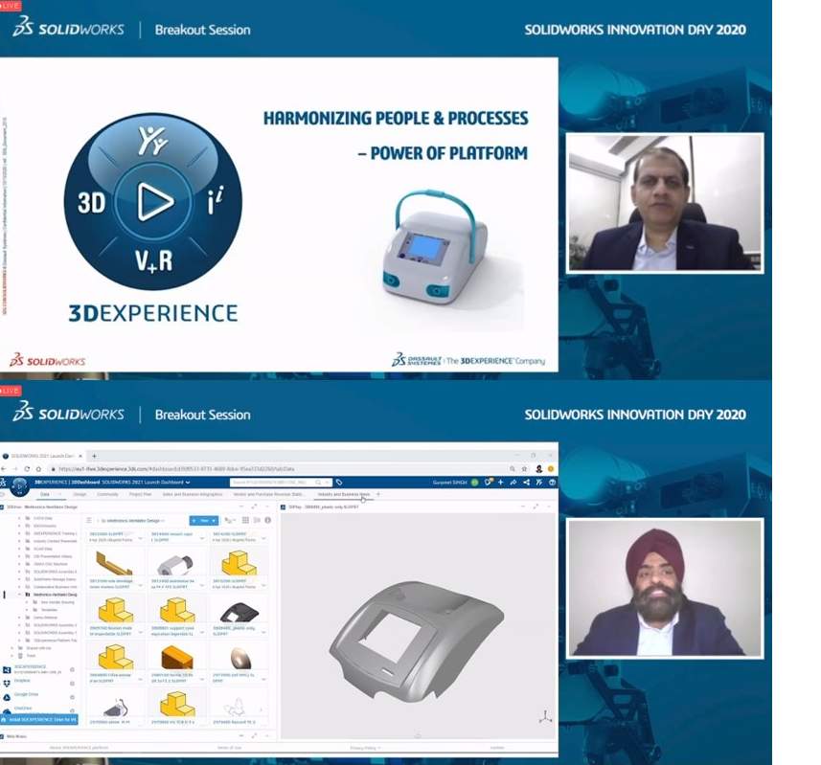Select the orange block part thumbnail
Image resolution: width=821 pixels, height=765 pixels.
click(x=177, y=657)
